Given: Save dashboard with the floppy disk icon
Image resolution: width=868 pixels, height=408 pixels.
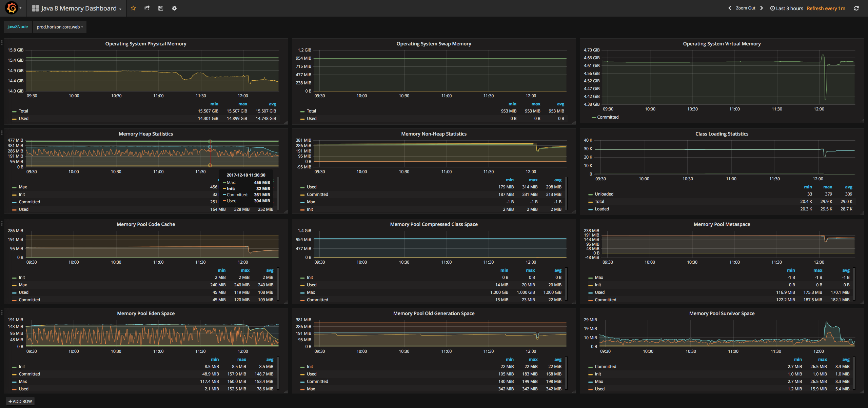Looking at the screenshot, I should click(161, 8).
